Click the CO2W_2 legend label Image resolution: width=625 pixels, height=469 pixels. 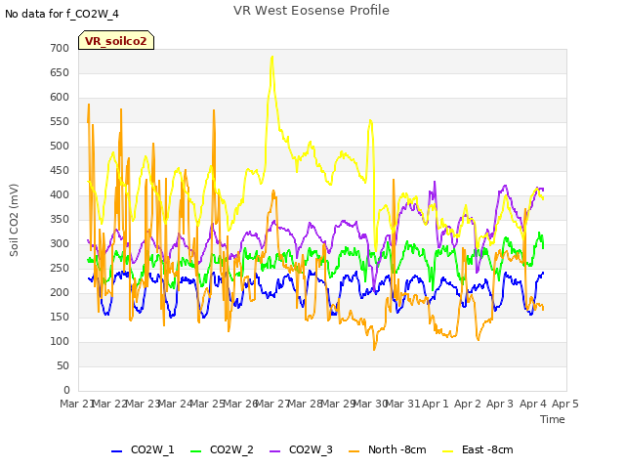pos(231,449)
